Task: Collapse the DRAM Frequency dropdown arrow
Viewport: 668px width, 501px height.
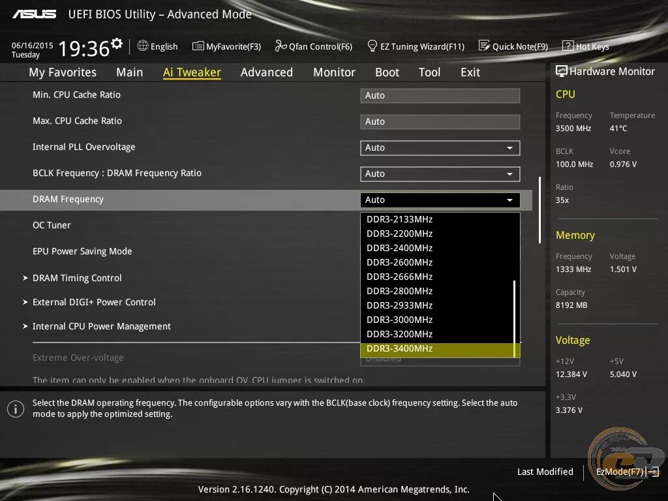Action: (509, 200)
